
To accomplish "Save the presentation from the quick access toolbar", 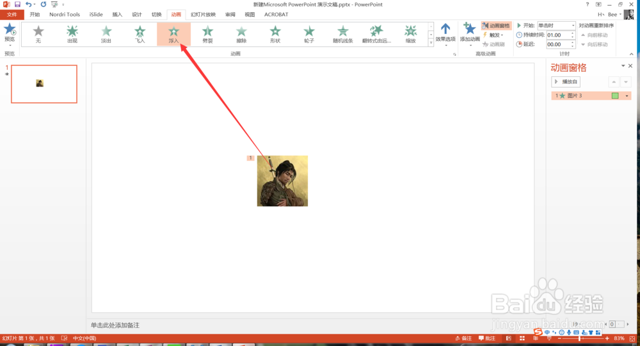I will (x=17, y=4).
